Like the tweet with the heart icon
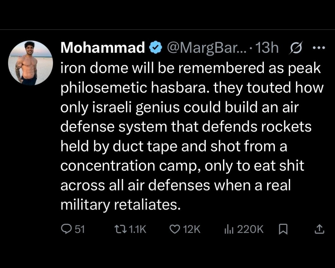The height and width of the screenshot is (268, 335). point(175,229)
